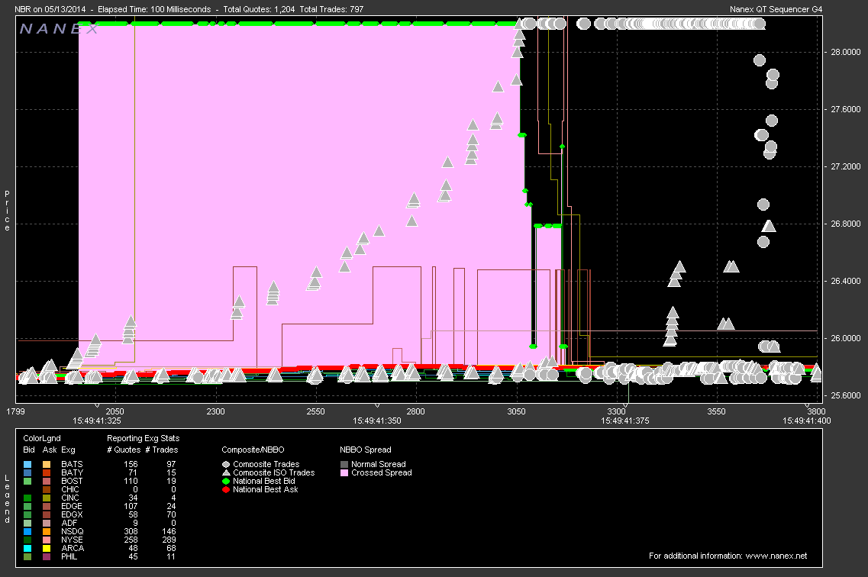Click the NYSE ask color swatch
The width and height of the screenshot is (868, 577).
(x=47, y=540)
